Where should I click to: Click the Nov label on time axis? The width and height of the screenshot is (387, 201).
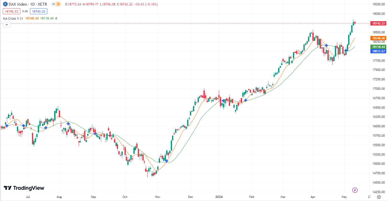158,197
